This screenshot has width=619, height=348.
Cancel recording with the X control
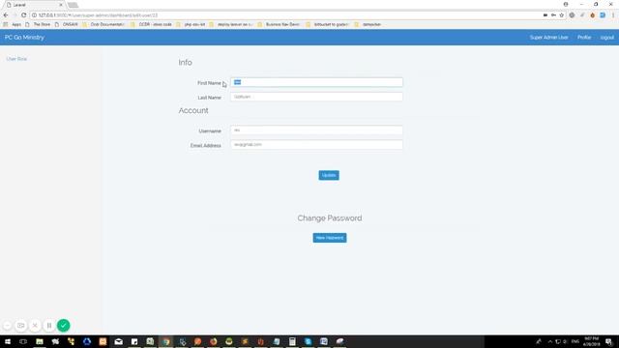(35, 325)
